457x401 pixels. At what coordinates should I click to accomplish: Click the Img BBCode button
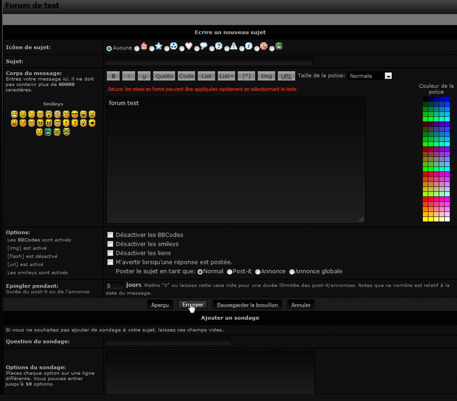[x=267, y=76]
